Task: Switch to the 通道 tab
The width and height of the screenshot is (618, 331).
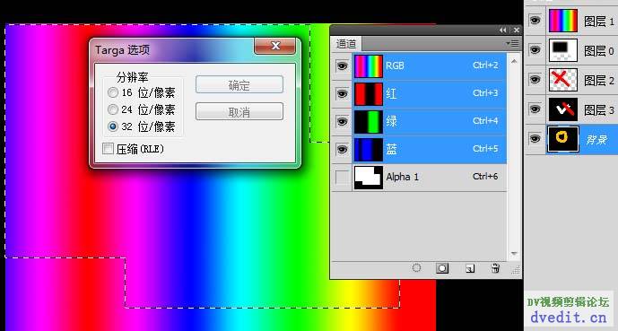Action: click(x=346, y=44)
